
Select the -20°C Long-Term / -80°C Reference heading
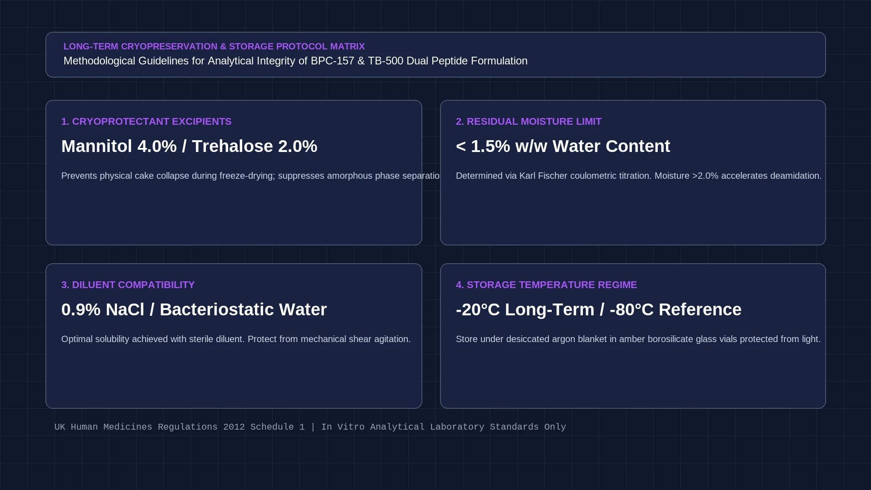(599, 309)
